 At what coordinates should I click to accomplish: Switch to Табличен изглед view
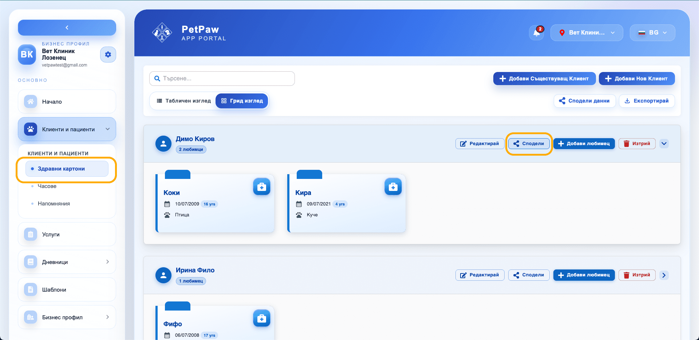coord(183,101)
